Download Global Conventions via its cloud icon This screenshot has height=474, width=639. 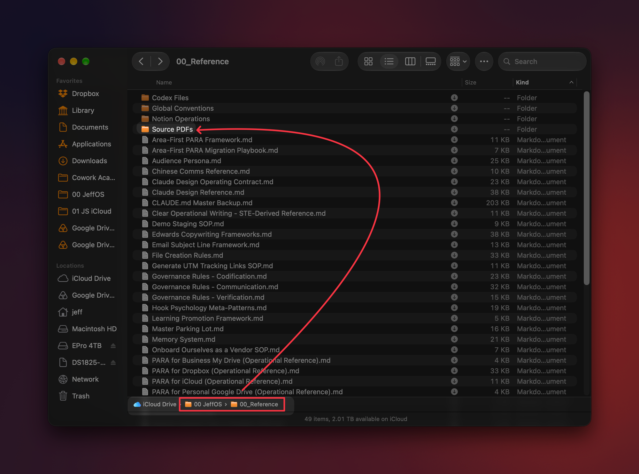click(454, 108)
